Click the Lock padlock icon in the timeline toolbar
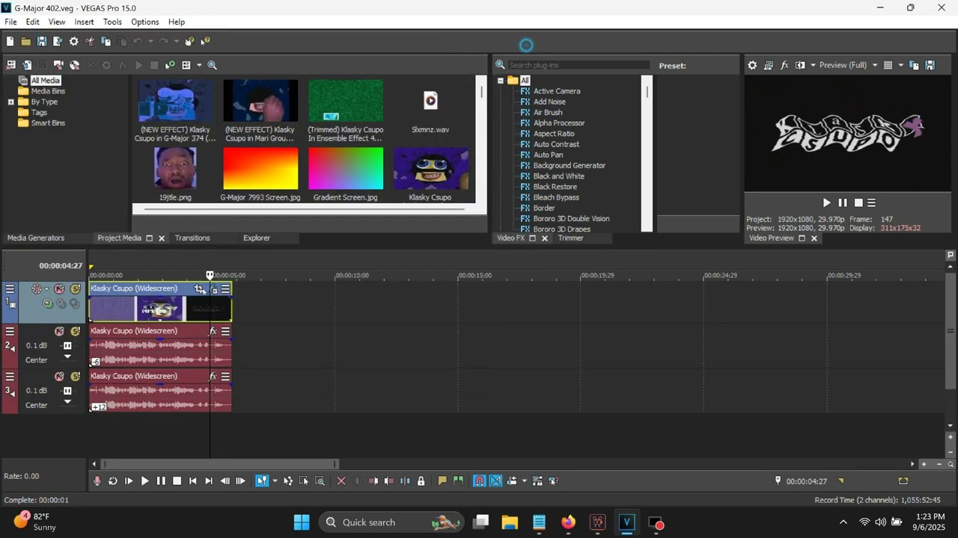958x538 pixels. coord(421,481)
